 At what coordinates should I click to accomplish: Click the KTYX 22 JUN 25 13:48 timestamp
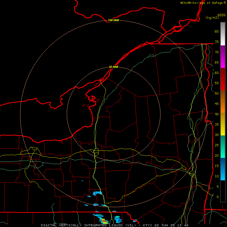[x=166, y=225]
